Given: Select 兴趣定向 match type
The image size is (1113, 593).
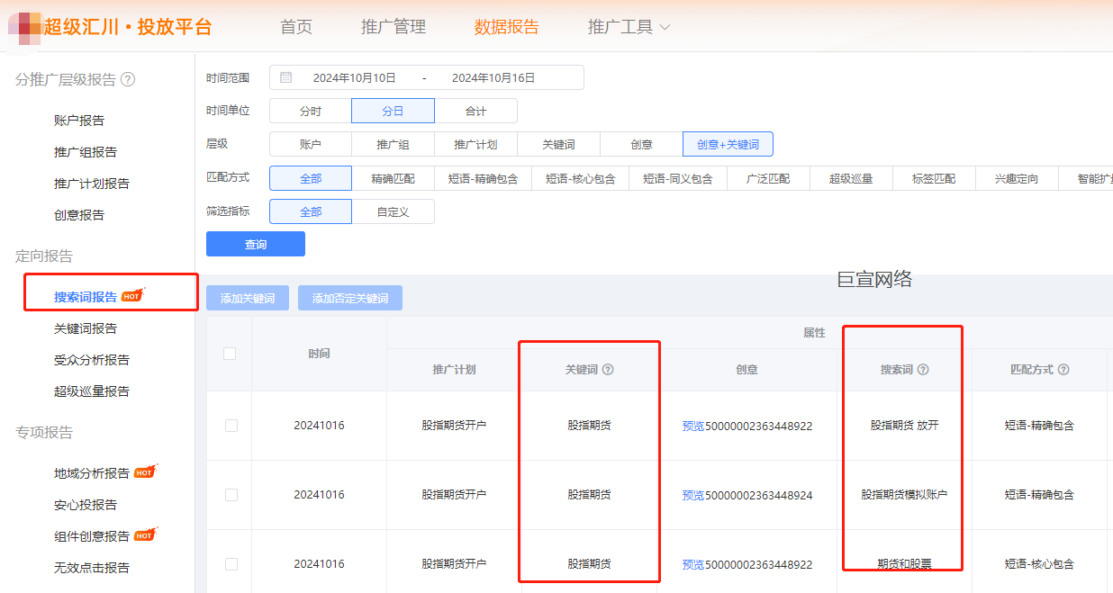Looking at the screenshot, I should click(x=1017, y=178).
